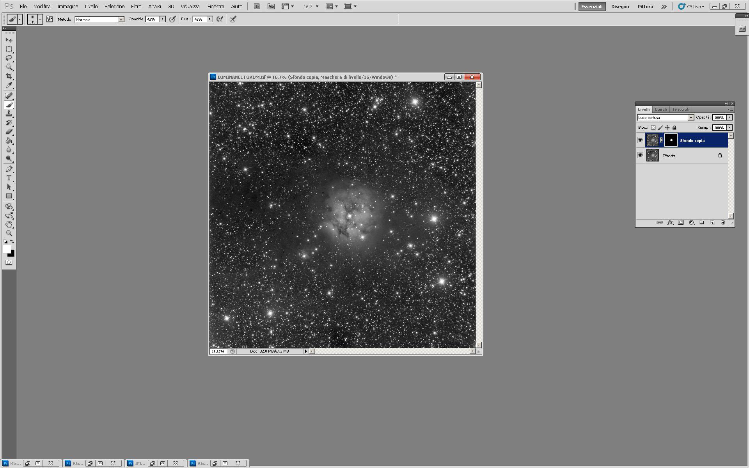The image size is (749, 468).
Task: Launch Bridge with the Br button
Action: click(257, 7)
